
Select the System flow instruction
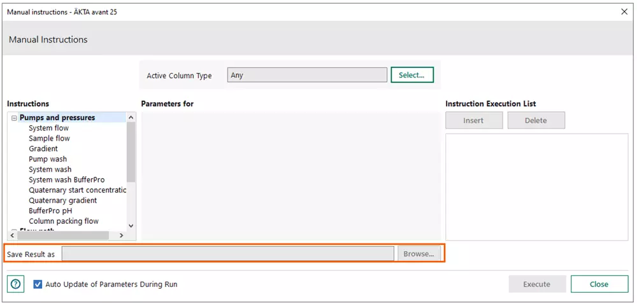(x=48, y=128)
